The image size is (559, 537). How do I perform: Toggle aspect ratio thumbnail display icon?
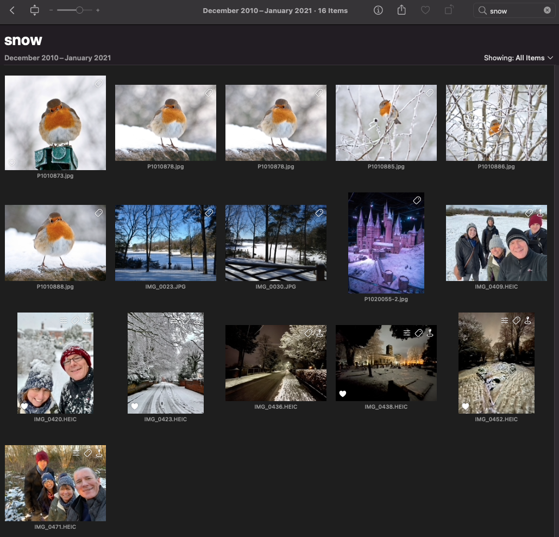35,10
